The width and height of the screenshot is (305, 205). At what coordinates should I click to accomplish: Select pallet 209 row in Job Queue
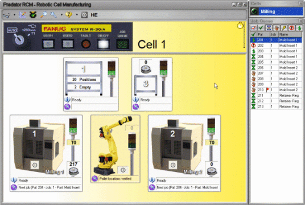(276, 84)
